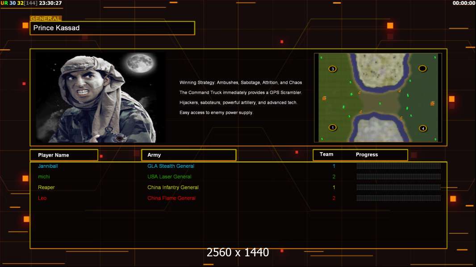Click Janniball's loading progress bar
This screenshot has height=267, width=476.
click(x=399, y=166)
